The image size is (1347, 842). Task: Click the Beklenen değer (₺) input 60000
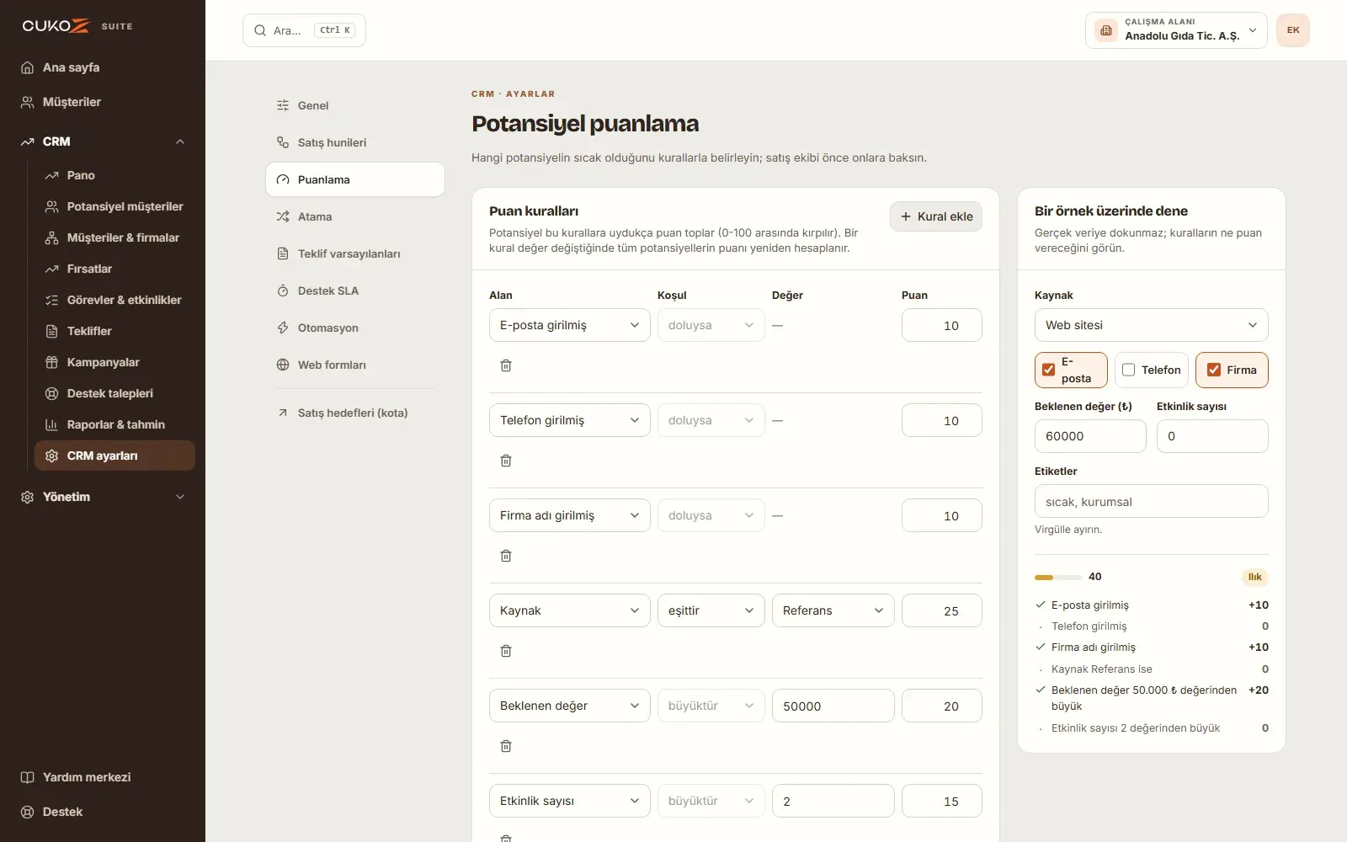click(x=1090, y=436)
